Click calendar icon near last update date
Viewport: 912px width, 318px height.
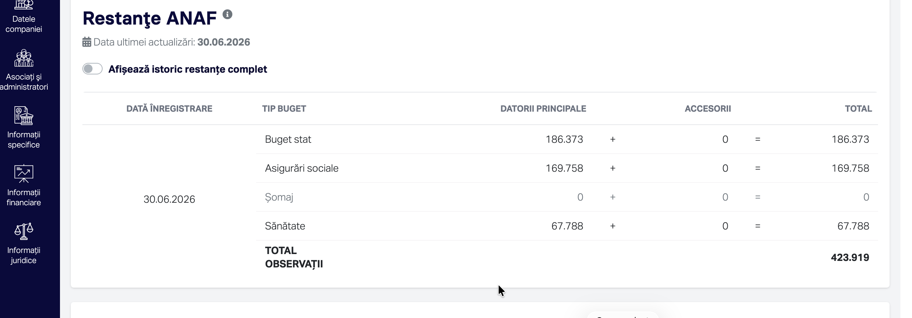click(87, 42)
